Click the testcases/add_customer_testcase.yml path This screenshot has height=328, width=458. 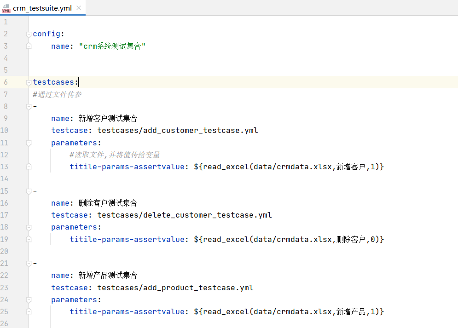177,131
